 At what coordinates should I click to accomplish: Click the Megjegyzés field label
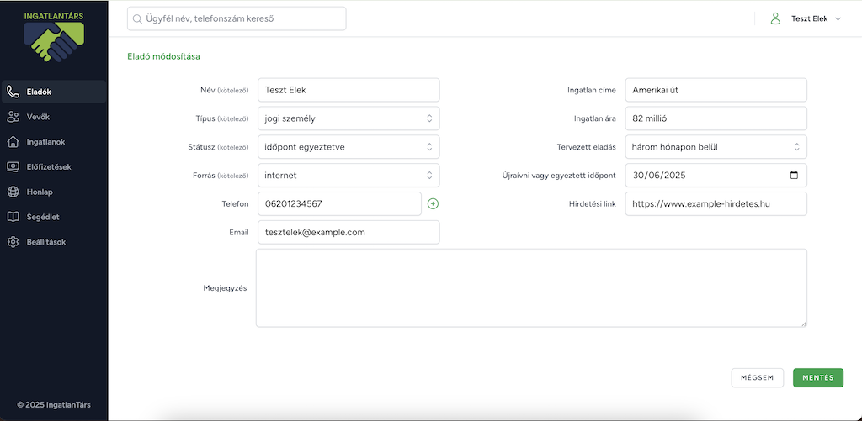coord(225,287)
